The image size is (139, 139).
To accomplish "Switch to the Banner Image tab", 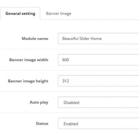I will pos(59,14).
